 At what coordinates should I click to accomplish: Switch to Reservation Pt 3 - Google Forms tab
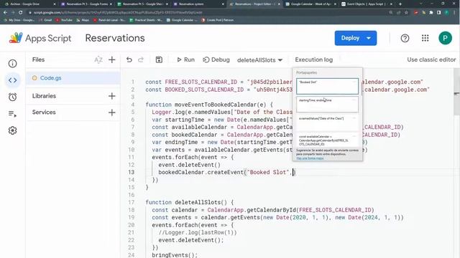click(87, 4)
